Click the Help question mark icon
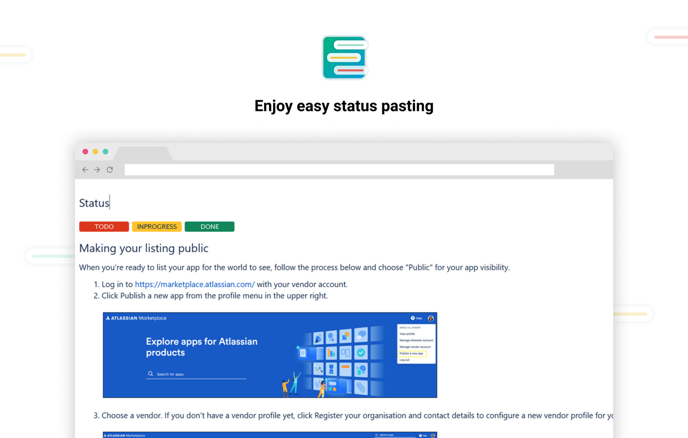 coord(413,318)
